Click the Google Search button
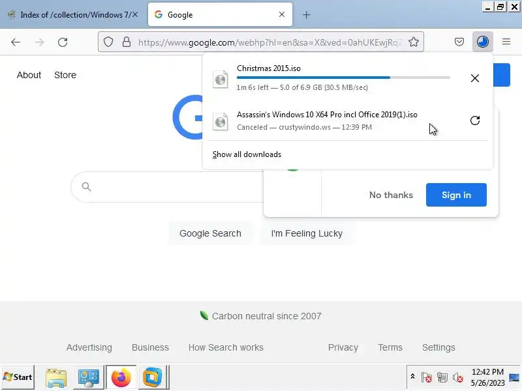Screen dimensions: 522x391 [210, 233]
